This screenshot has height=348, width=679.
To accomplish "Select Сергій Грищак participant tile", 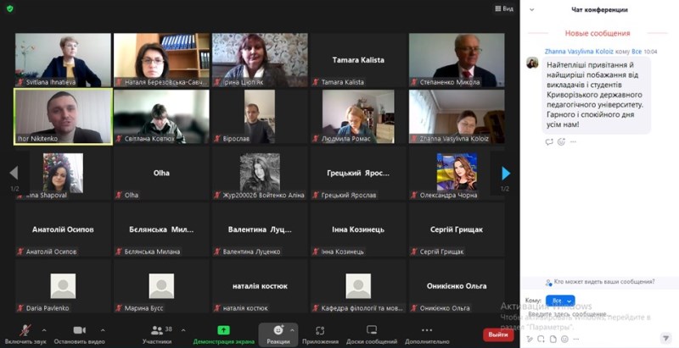I will click(x=457, y=229).
